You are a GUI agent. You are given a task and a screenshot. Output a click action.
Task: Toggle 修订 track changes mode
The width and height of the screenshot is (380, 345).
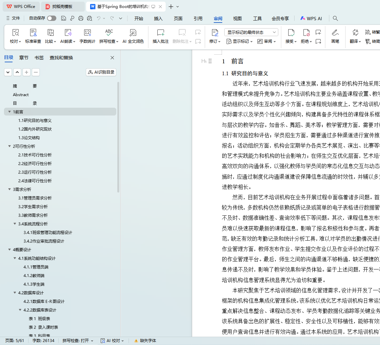coord(215,33)
